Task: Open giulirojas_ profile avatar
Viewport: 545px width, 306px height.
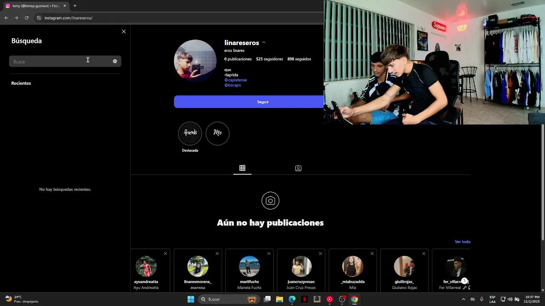Action: point(404,266)
